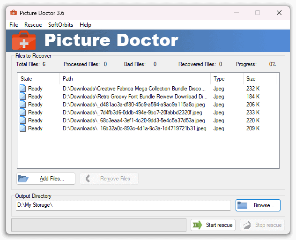
Task: Click the green arrow Start rescue icon
Action: click(198, 225)
